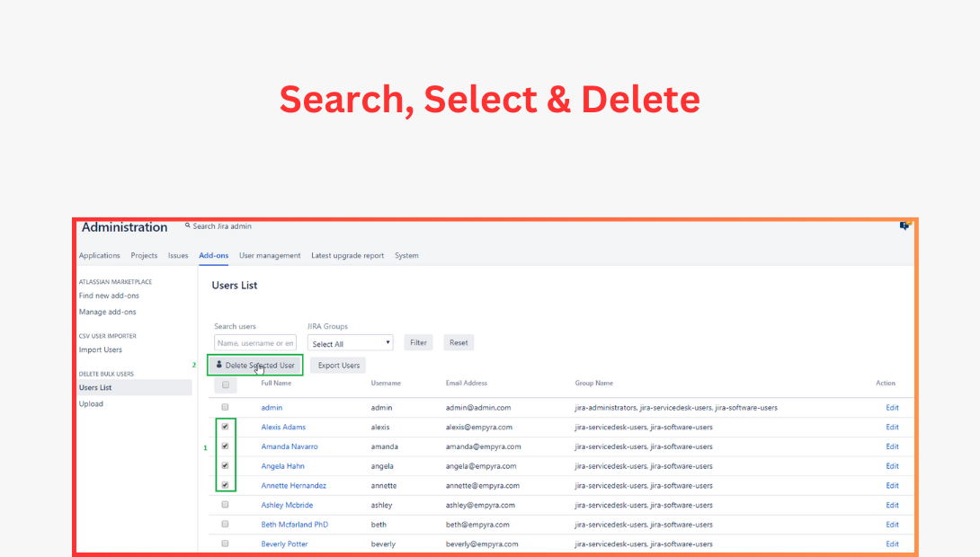Viewport: 980px width, 557px height.
Task: Open the Alexis Adams profile link
Action: pyautogui.click(x=283, y=427)
